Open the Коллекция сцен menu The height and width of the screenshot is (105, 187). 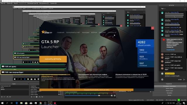tap(32, 3)
